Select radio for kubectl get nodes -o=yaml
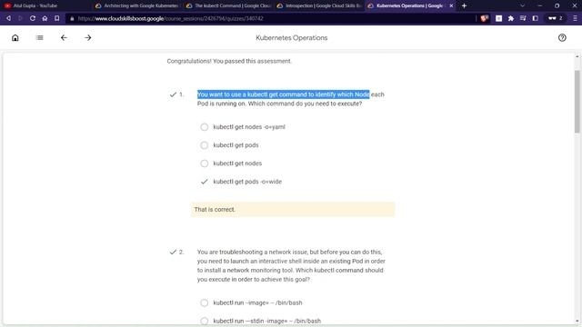The image size is (582, 327). [x=204, y=127]
